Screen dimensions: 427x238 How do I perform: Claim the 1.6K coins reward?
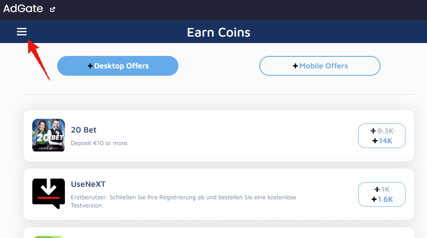[382, 194]
